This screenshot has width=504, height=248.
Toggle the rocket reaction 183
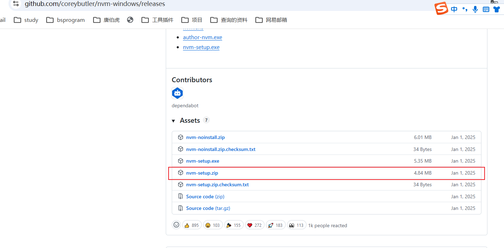(276, 225)
